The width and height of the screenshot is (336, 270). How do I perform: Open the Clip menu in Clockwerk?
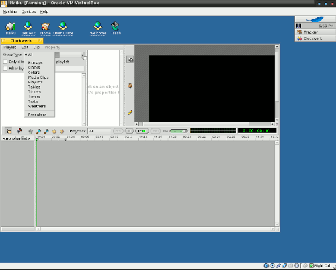pos(36,47)
